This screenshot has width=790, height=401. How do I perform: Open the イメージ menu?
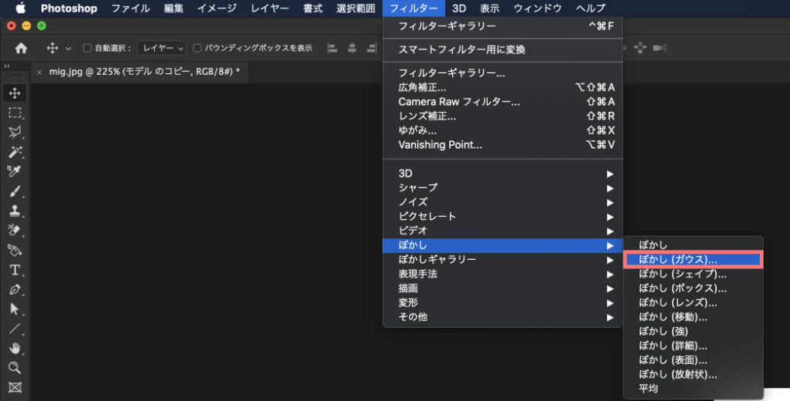[x=217, y=8]
